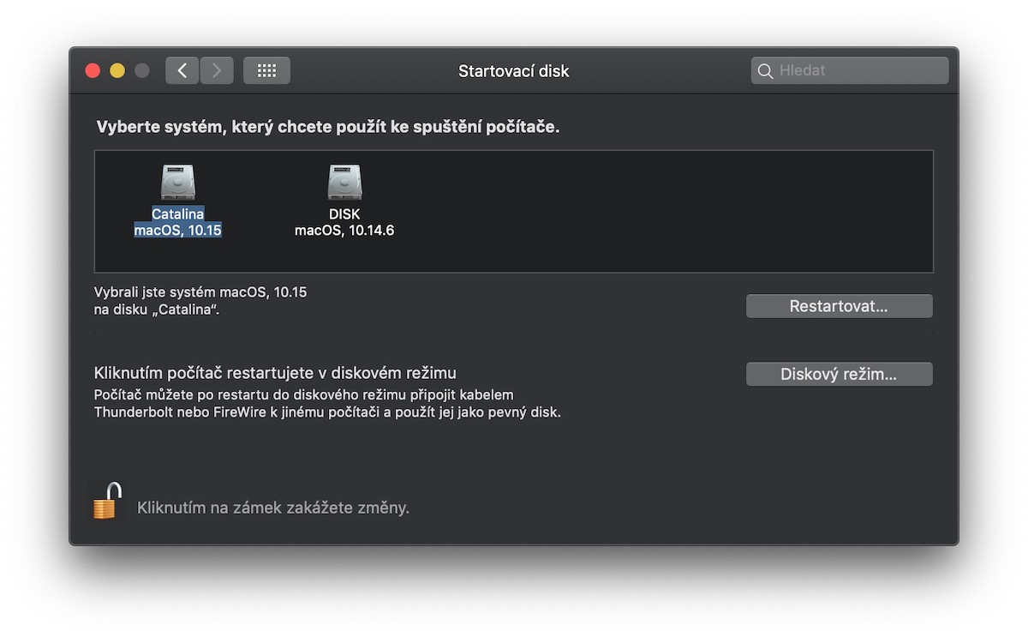Click the "macOS, 10.14.6" label under DISK
The width and height of the screenshot is (1028, 637).
click(x=344, y=231)
